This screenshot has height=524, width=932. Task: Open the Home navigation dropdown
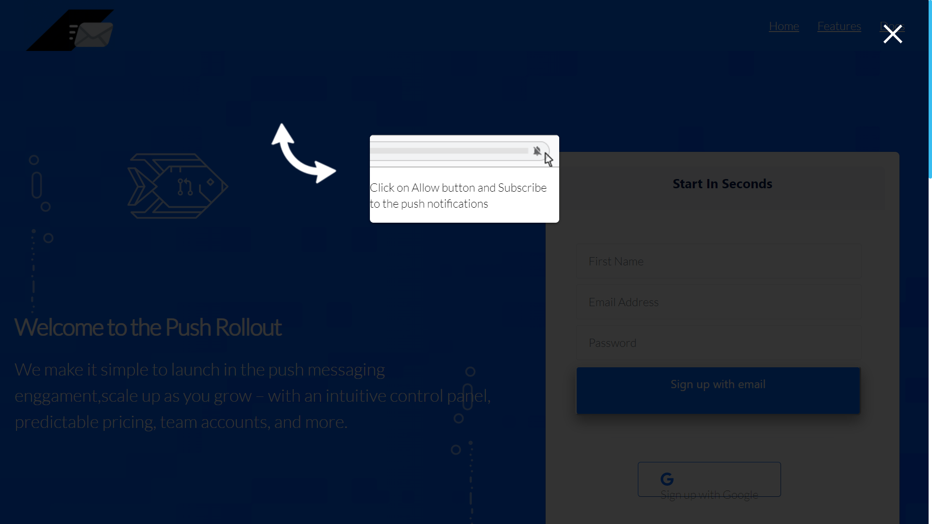point(783,26)
